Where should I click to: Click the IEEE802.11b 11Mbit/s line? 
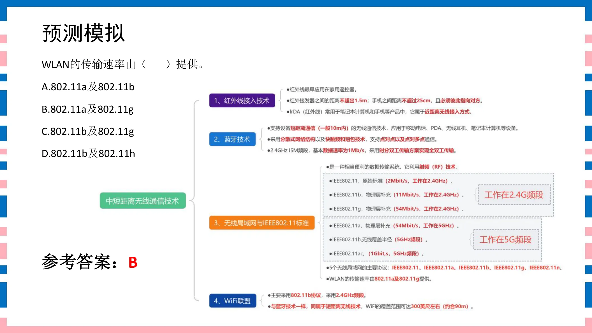click(396, 195)
